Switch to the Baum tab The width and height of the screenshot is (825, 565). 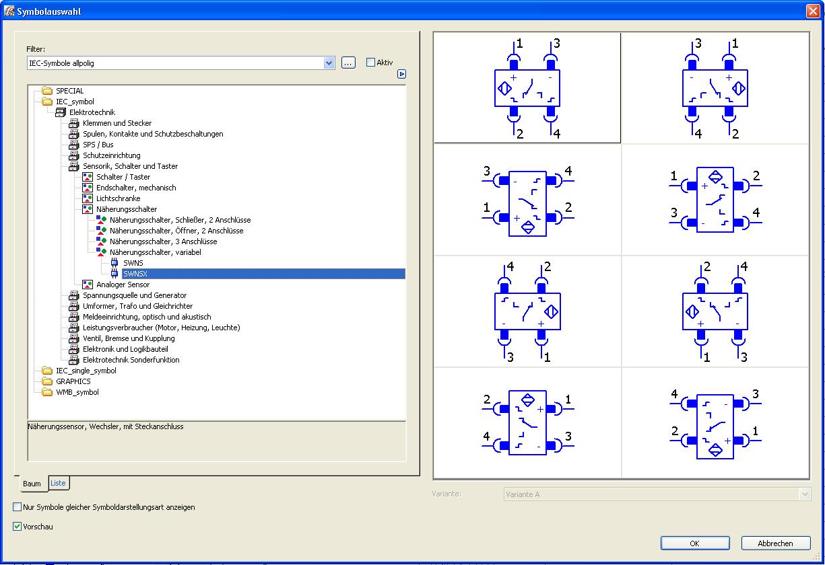pyautogui.click(x=32, y=484)
